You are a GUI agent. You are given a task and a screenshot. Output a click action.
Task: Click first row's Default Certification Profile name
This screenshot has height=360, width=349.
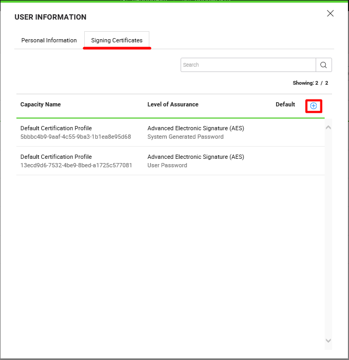click(56, 128)
